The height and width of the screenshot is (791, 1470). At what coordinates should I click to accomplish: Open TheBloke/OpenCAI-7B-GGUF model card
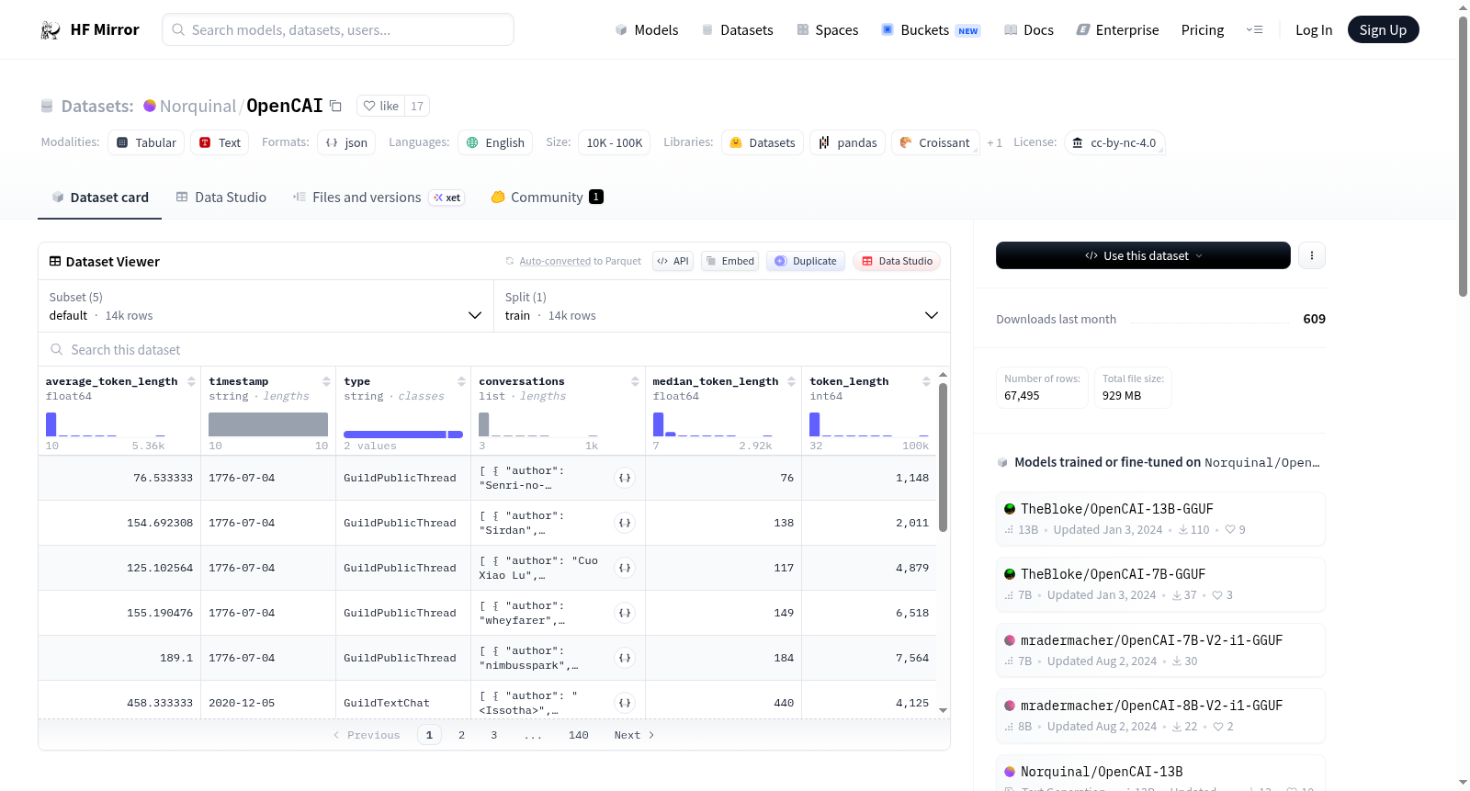pos(1160,584)
